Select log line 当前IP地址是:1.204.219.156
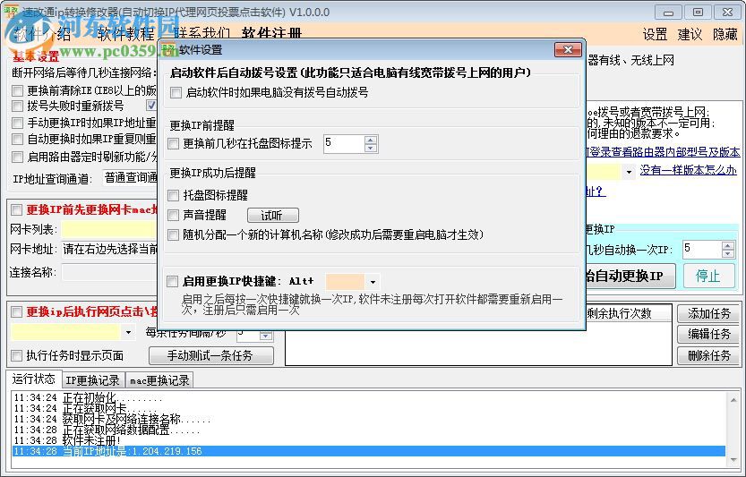This screenshot has height=477, width=746. (x=368, y=451)
